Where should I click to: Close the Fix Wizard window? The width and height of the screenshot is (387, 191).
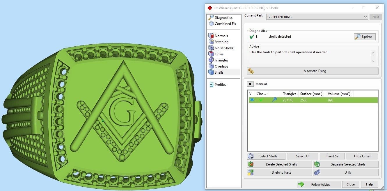click(x=377, y=8)
